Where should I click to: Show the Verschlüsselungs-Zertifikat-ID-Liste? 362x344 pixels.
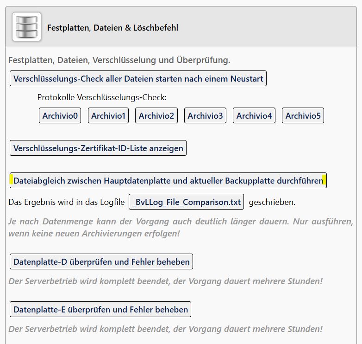[98, 148]
